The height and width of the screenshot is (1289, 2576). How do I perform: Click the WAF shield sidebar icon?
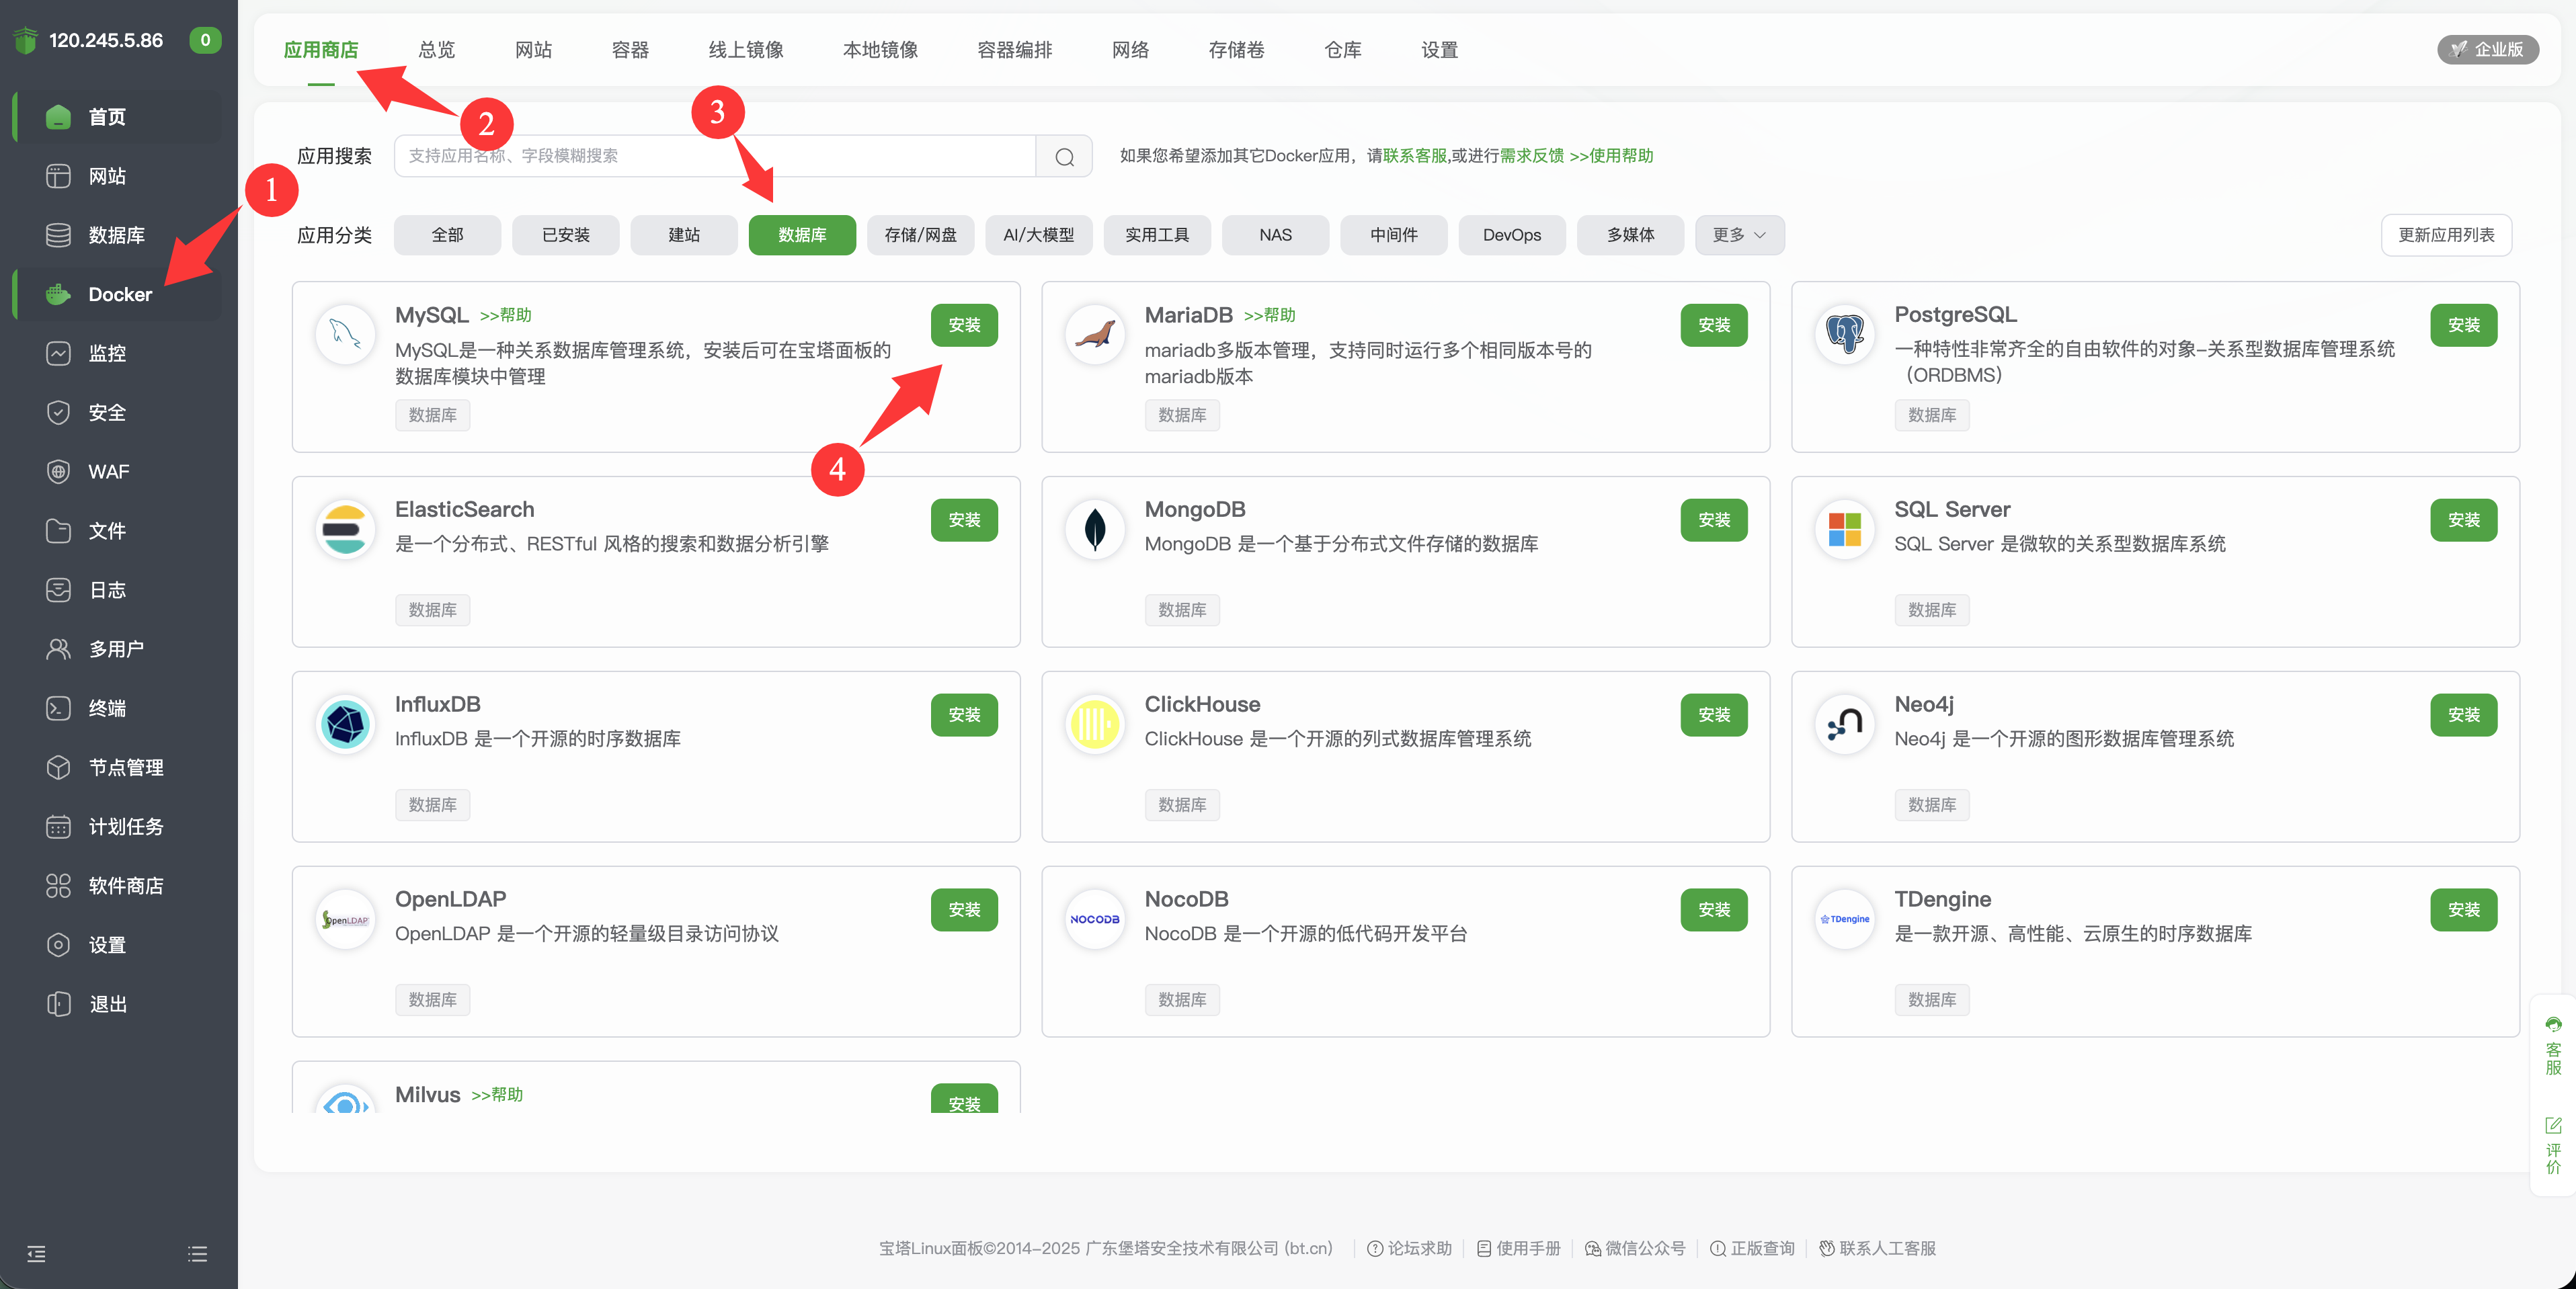click(58, 471)
